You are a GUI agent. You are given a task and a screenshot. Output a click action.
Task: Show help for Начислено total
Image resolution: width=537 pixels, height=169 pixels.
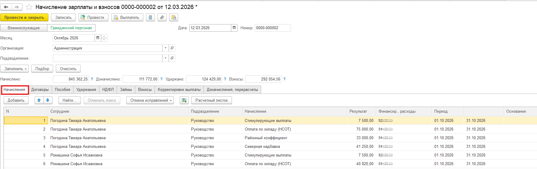coord(92,79)
